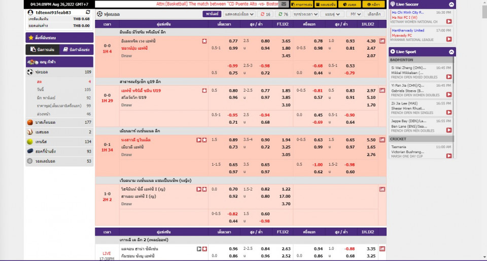Click the user avatar icon beside tdtenni91feab83
Screen dimensions: 487x261
(30, 12)
